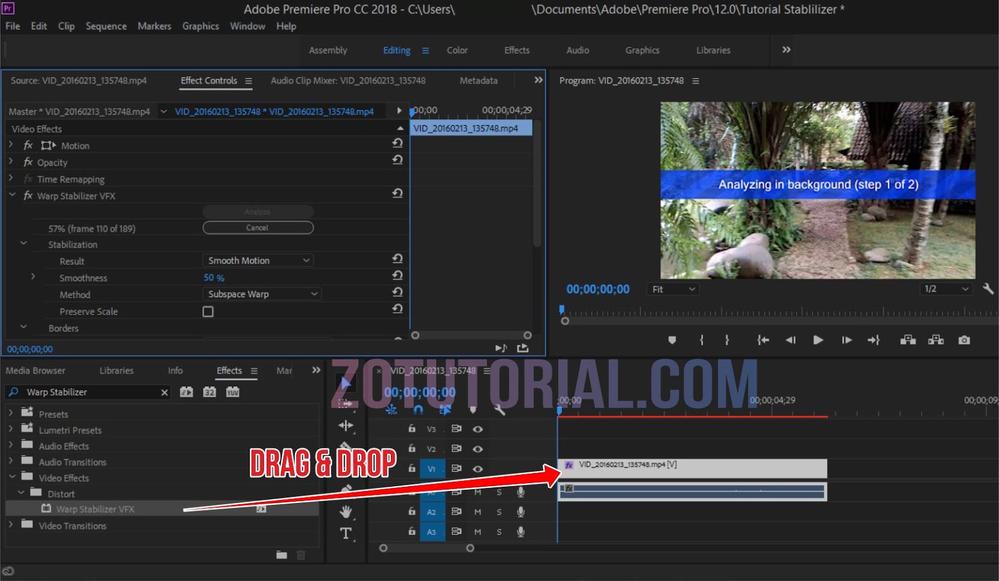The height and width of the screenshot is (581, 999).
Task: Enable voice-over record on A2
Action: 520,512
